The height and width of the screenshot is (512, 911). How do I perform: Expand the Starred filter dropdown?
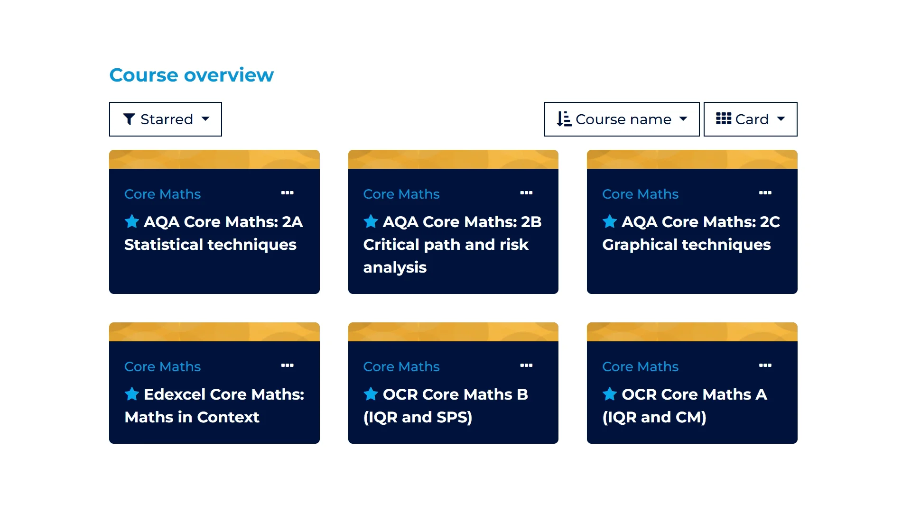pos(166,119)
